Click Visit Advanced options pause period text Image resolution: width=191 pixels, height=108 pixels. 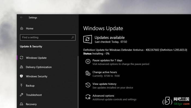tap(121, 64)
